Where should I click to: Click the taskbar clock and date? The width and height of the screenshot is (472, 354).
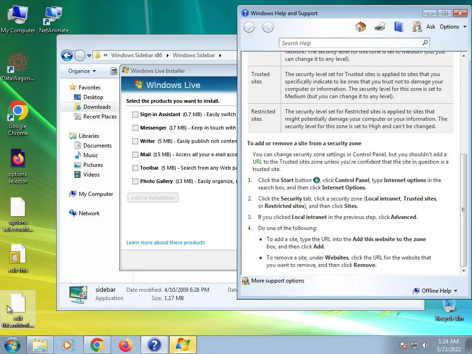(x=448, y=345)
